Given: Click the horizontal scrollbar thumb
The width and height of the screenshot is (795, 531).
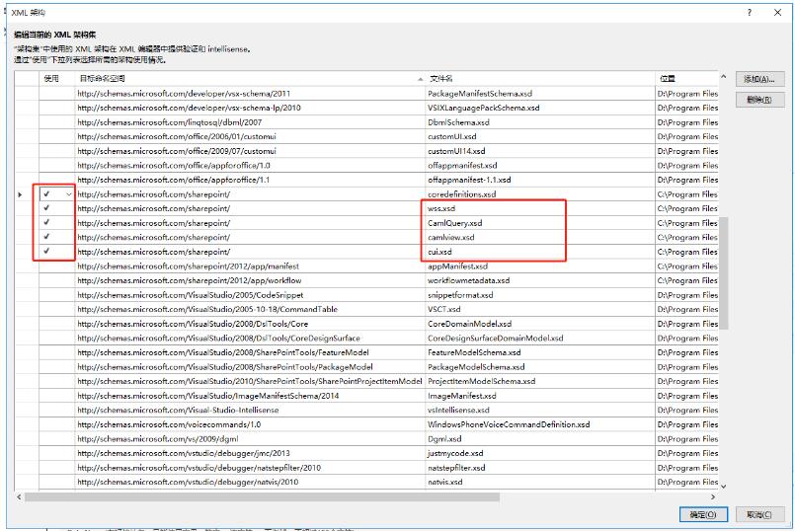Looking at the screenshot, I should coord(262,497).
